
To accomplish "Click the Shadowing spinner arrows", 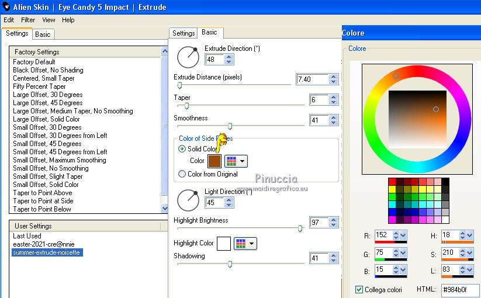I will (334, 258).
